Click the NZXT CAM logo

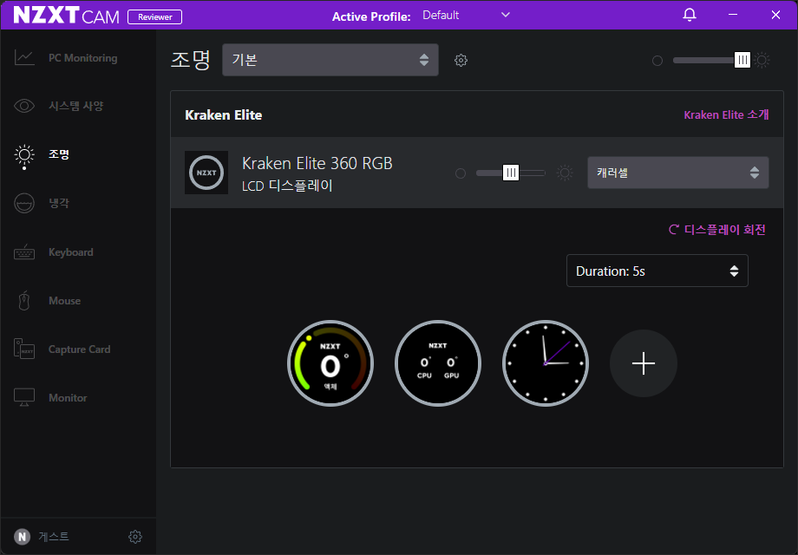click(66, 16)
